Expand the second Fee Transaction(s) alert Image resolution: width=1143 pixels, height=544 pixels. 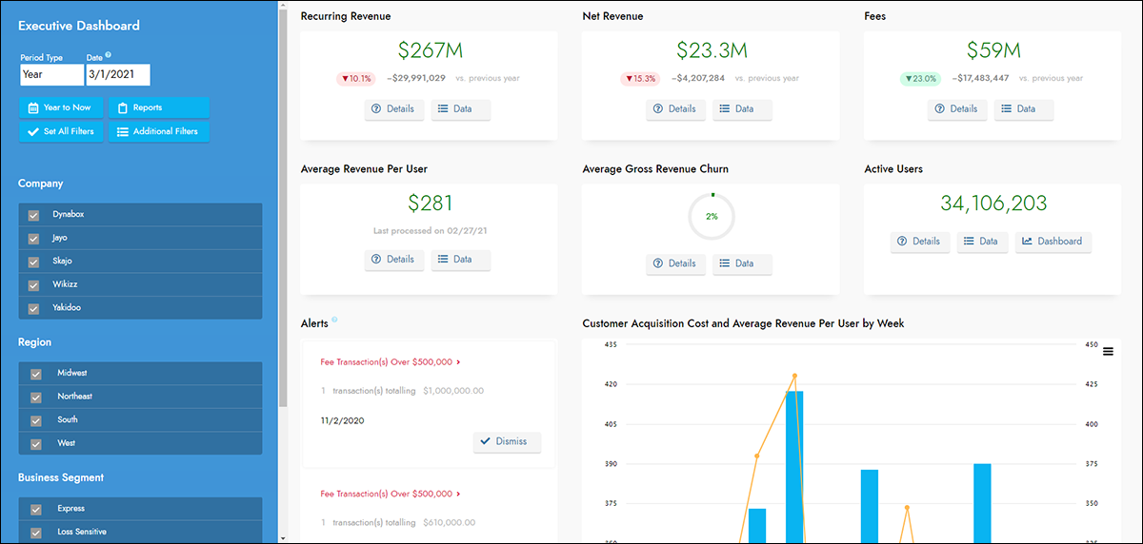point(391,495)
